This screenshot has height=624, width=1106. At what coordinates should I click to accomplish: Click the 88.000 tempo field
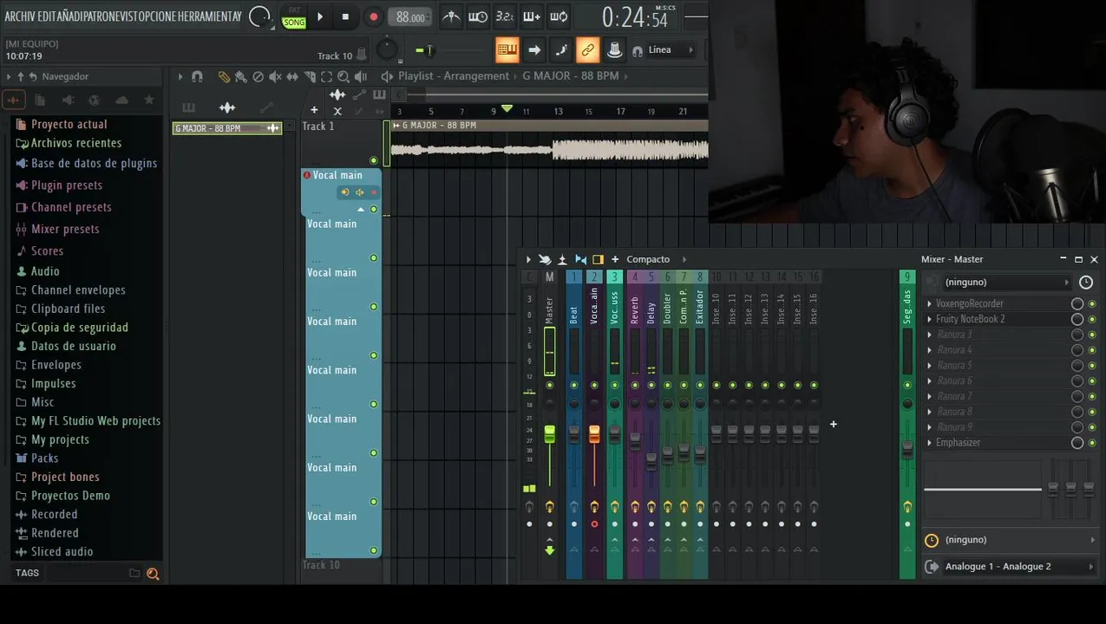click(410, 17)
